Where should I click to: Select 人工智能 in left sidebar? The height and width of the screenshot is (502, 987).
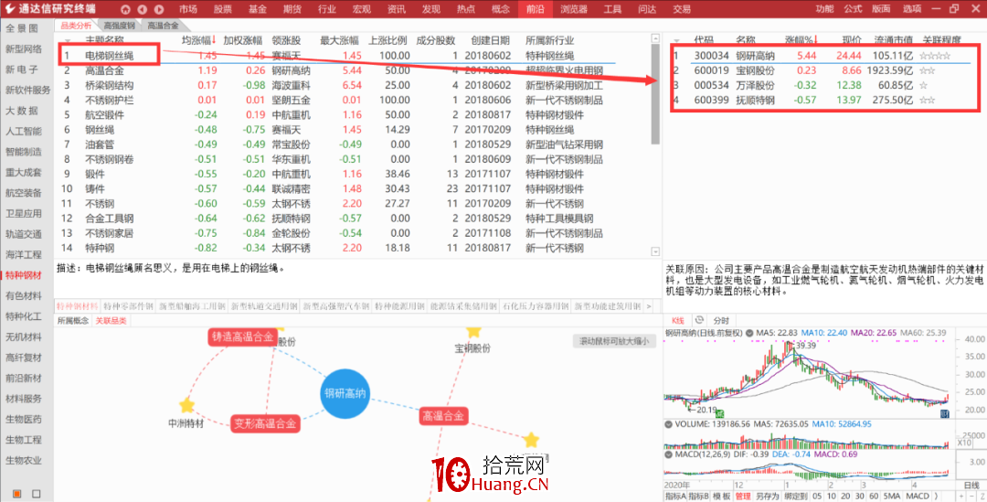[x=23, y=131]
